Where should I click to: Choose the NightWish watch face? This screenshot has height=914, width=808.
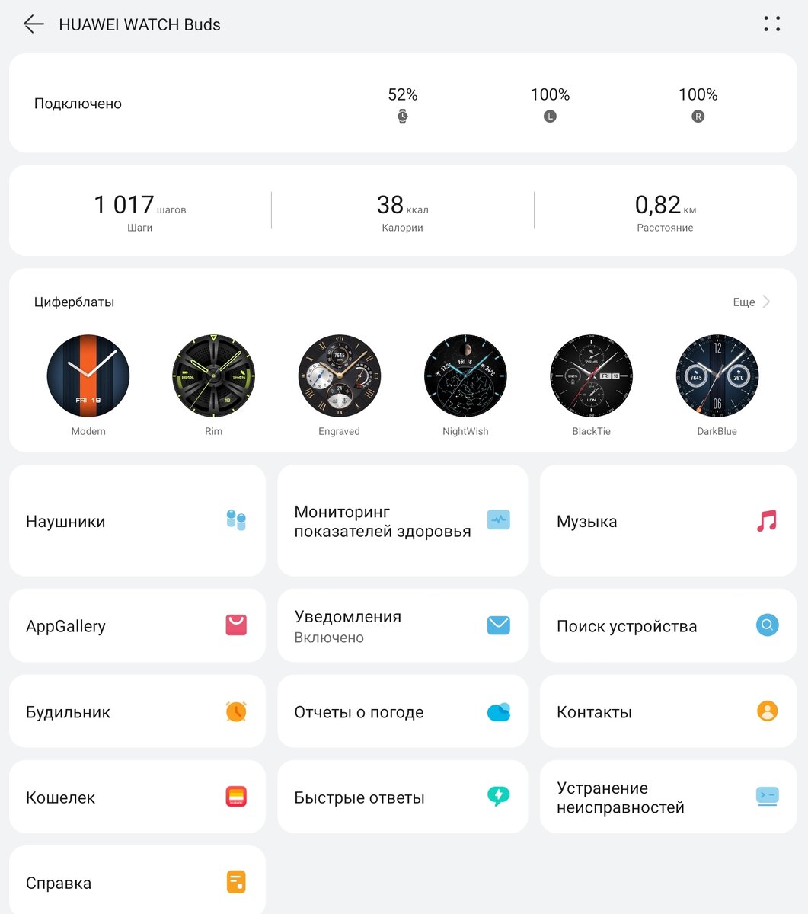point(465,385)
